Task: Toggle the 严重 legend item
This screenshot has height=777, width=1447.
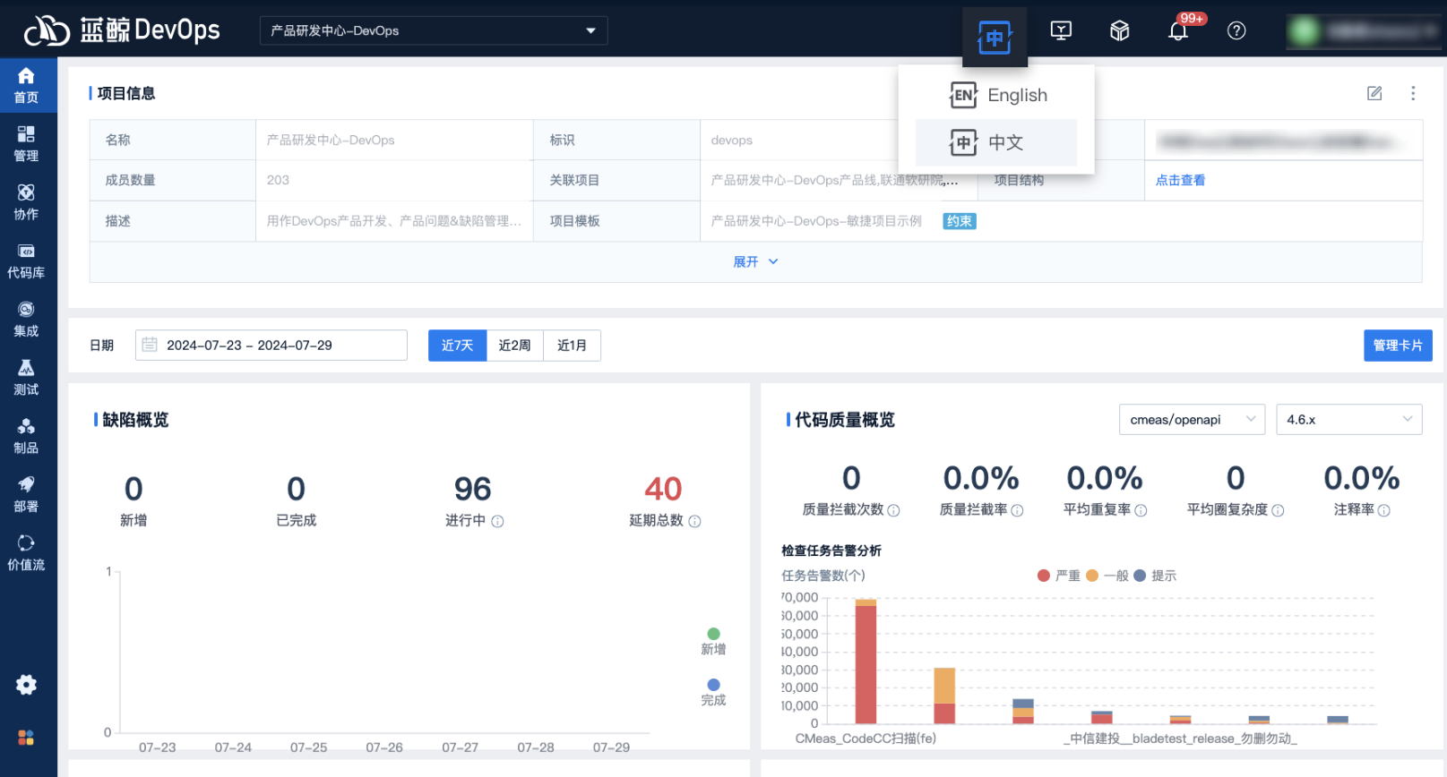Action: coord(1058,576)
